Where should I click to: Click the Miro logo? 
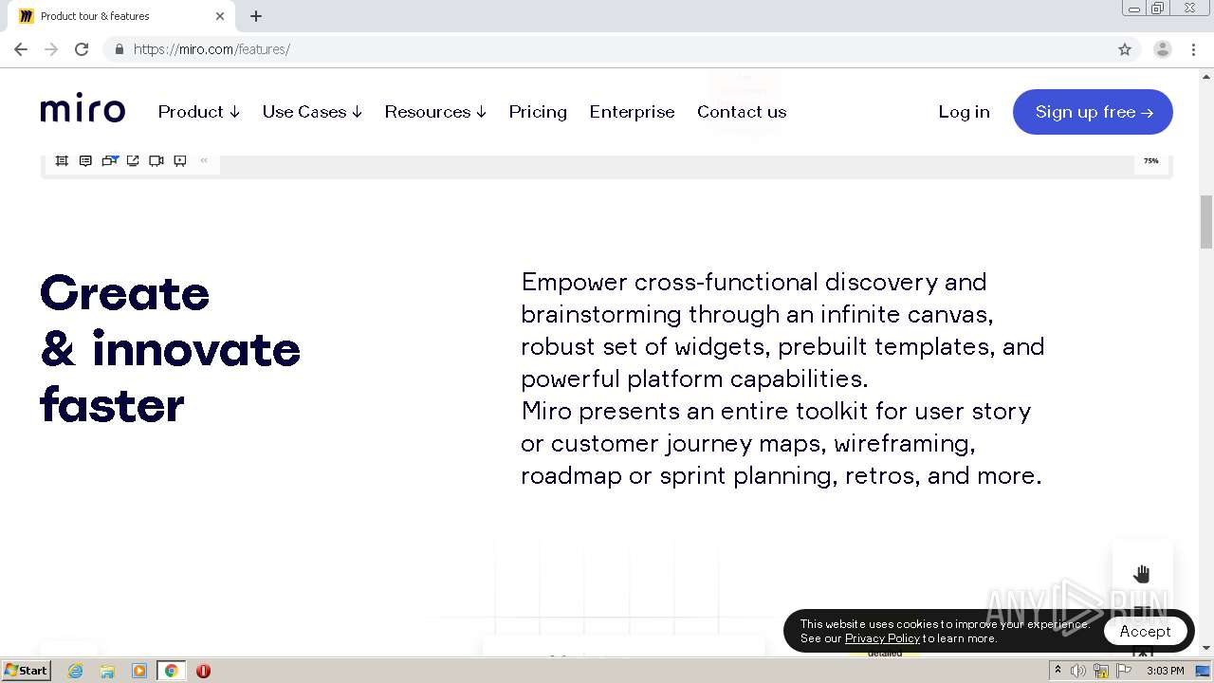[x=83, y=108]
